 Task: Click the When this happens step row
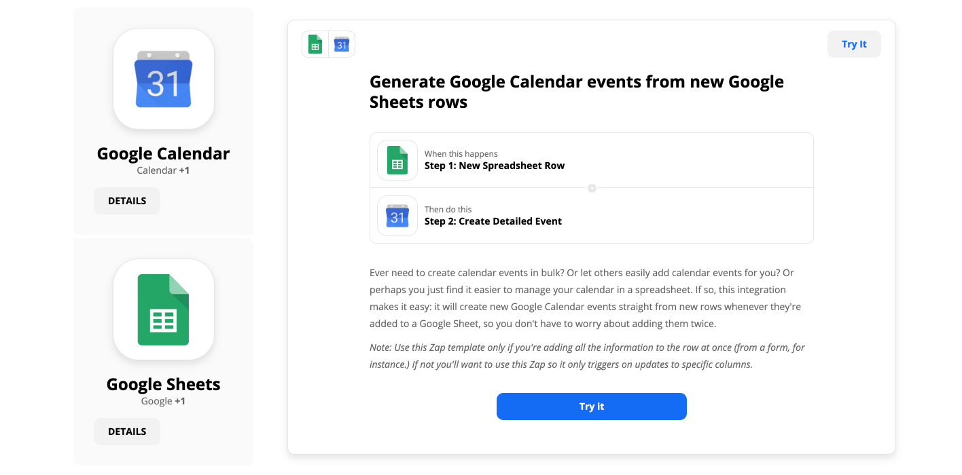pos(591,159)
